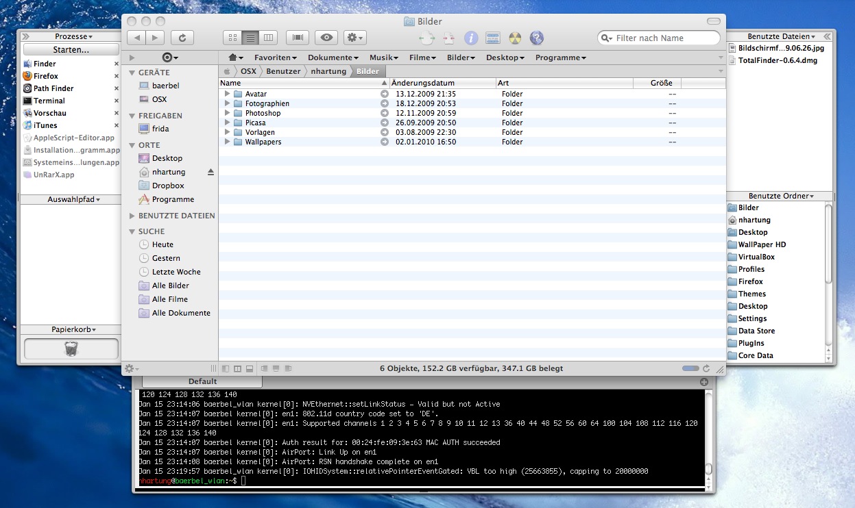Open the Prozesse drawer header dropdown

coord(73,36)
